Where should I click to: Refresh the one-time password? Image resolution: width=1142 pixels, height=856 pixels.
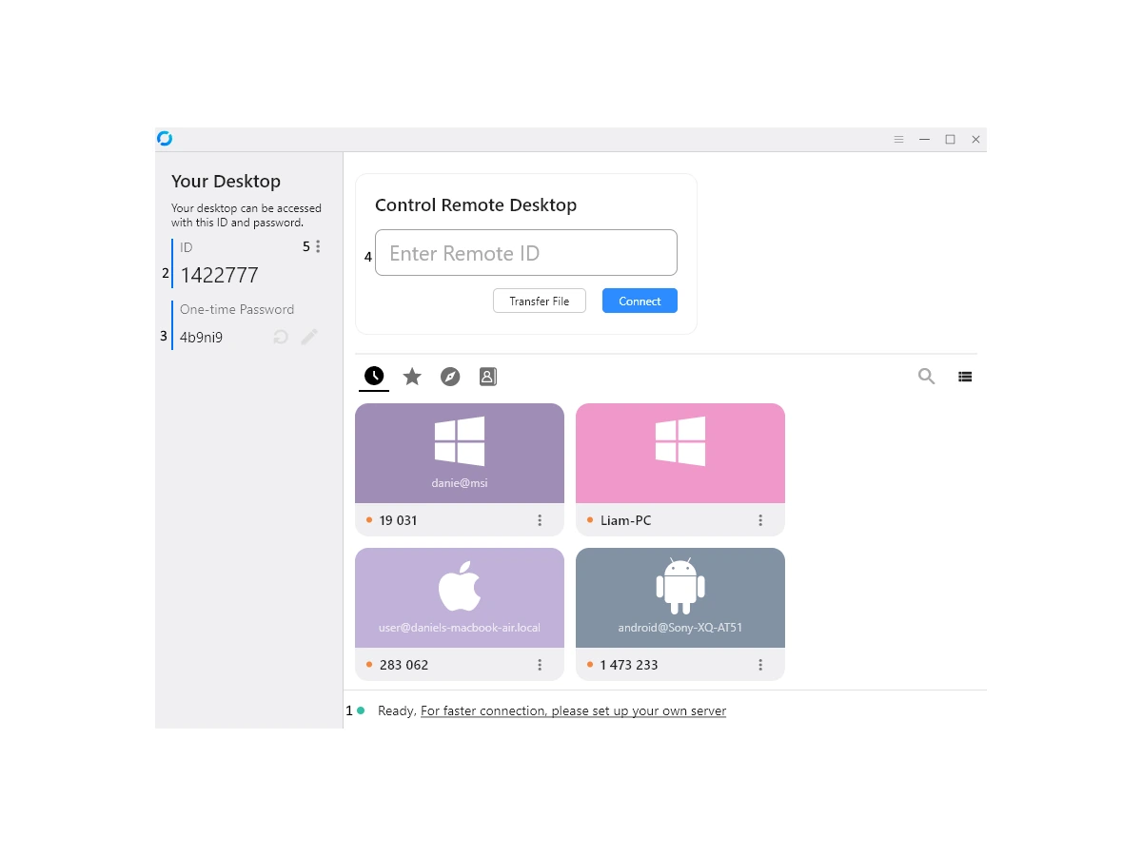click(281, 337)
